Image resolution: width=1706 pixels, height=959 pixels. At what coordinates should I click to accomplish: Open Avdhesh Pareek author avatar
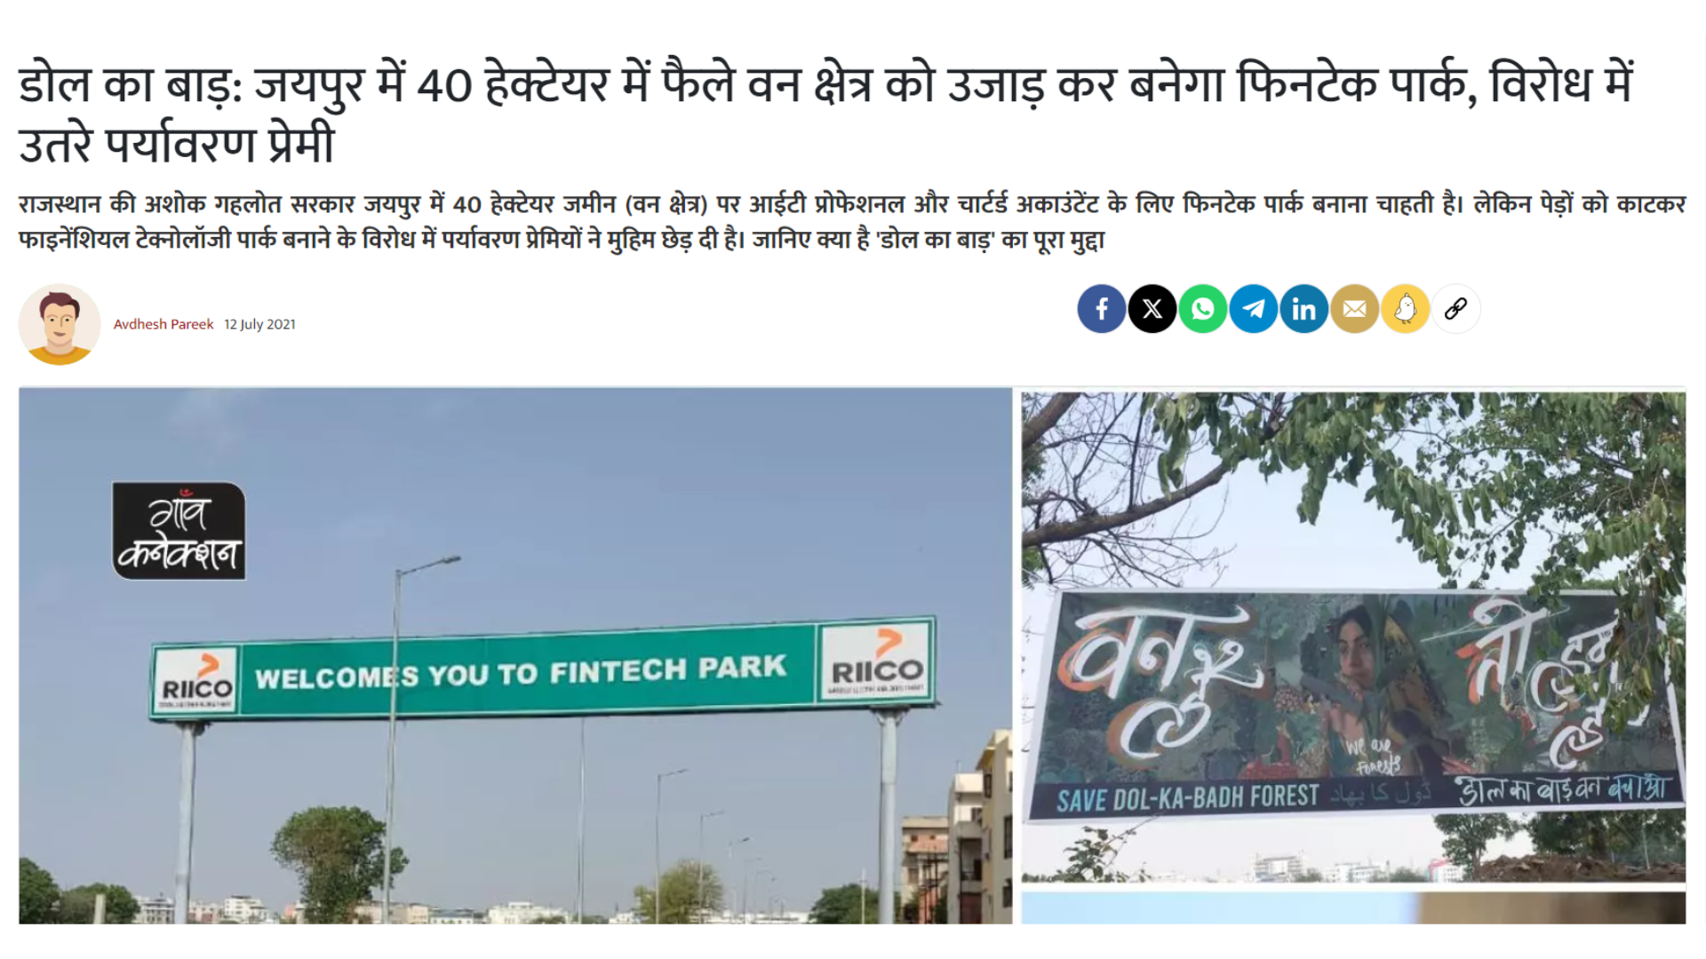tap(60, 324)
